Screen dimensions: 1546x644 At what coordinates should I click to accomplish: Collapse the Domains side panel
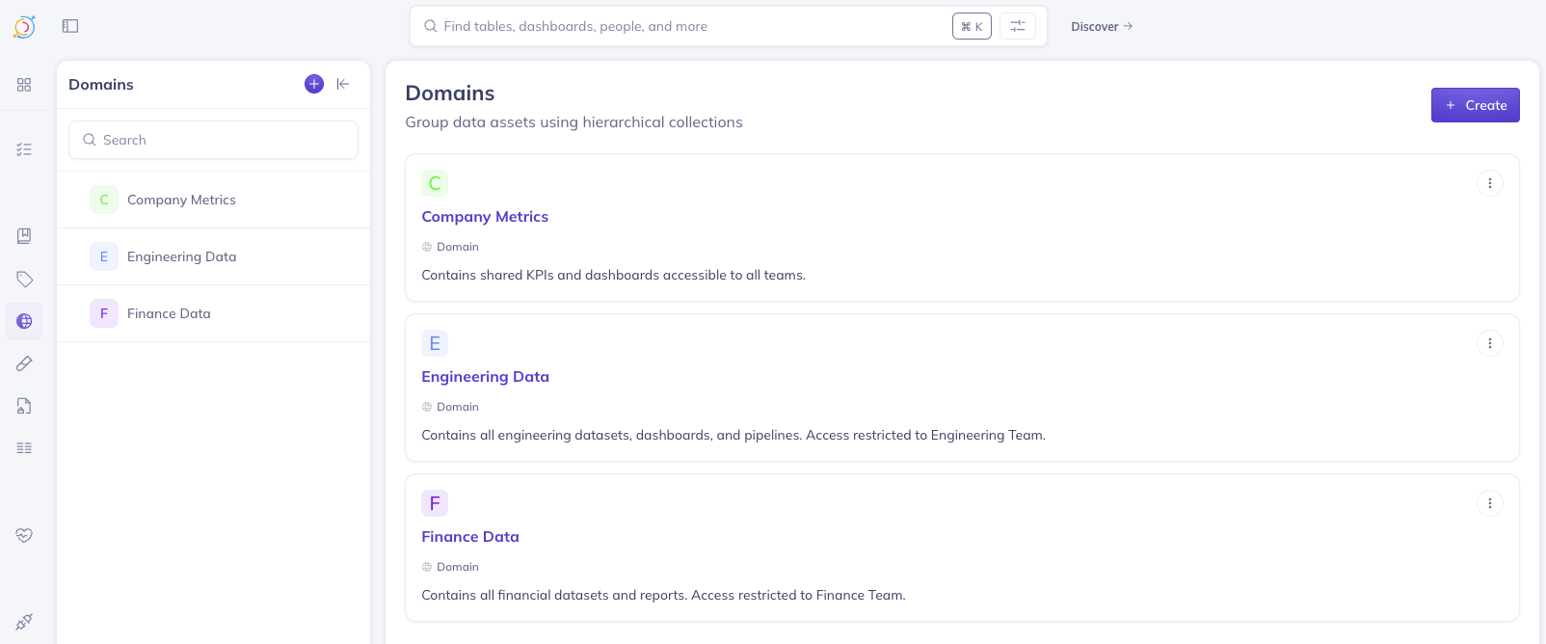pyautogui.click(x=343, y=84)
